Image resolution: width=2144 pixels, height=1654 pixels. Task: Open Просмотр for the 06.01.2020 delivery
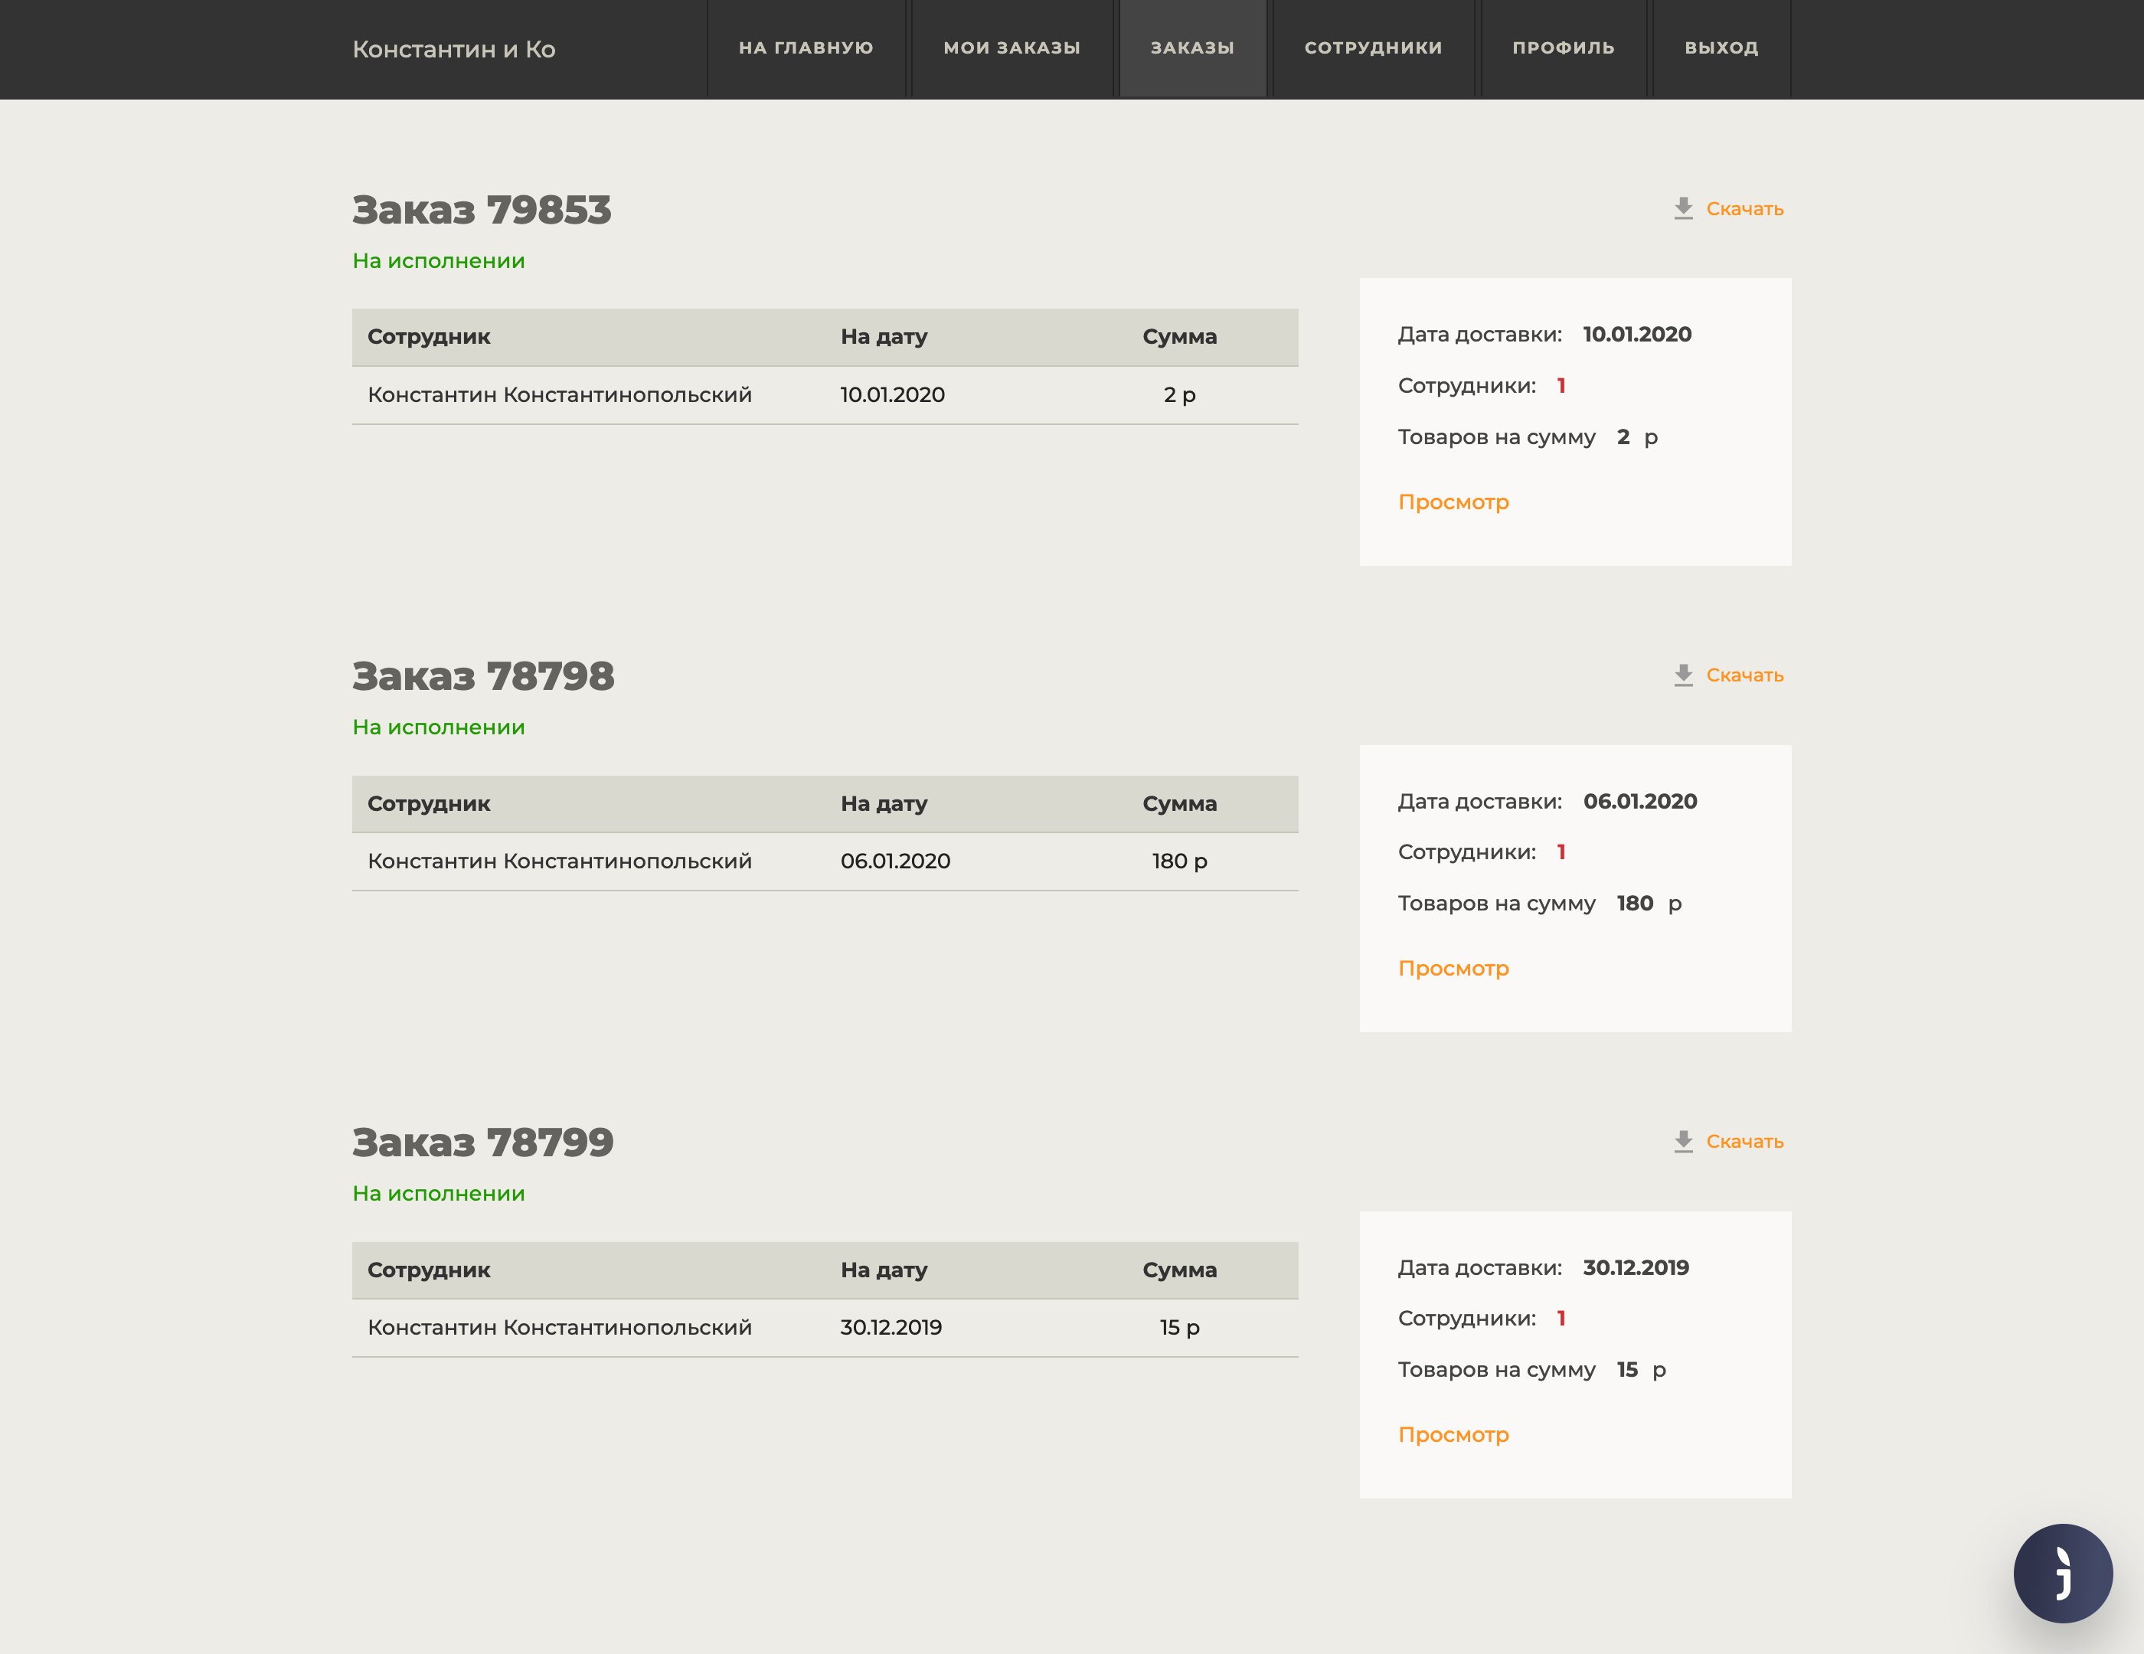pos(1453,969)
